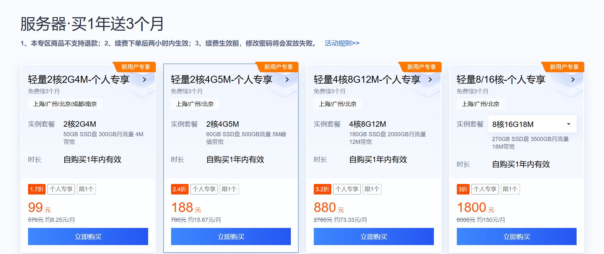Click chevron arrow on 轻量2核2G4M card

[144, 80]
